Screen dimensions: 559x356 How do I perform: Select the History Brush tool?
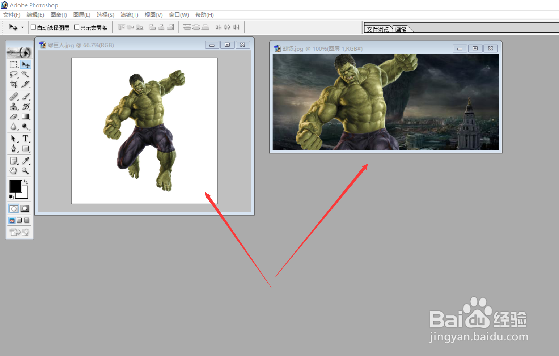tap(26, 106)
